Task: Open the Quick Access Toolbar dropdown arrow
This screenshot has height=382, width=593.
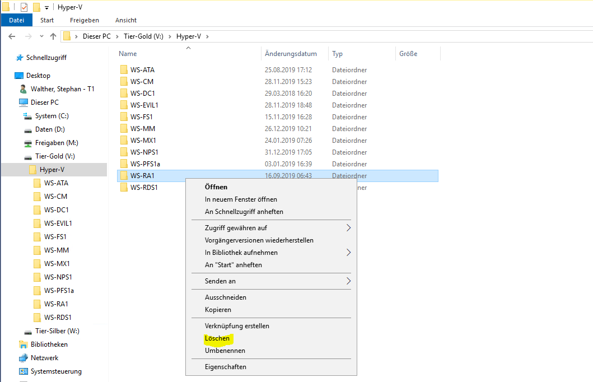Action: [x=46, y=8]
